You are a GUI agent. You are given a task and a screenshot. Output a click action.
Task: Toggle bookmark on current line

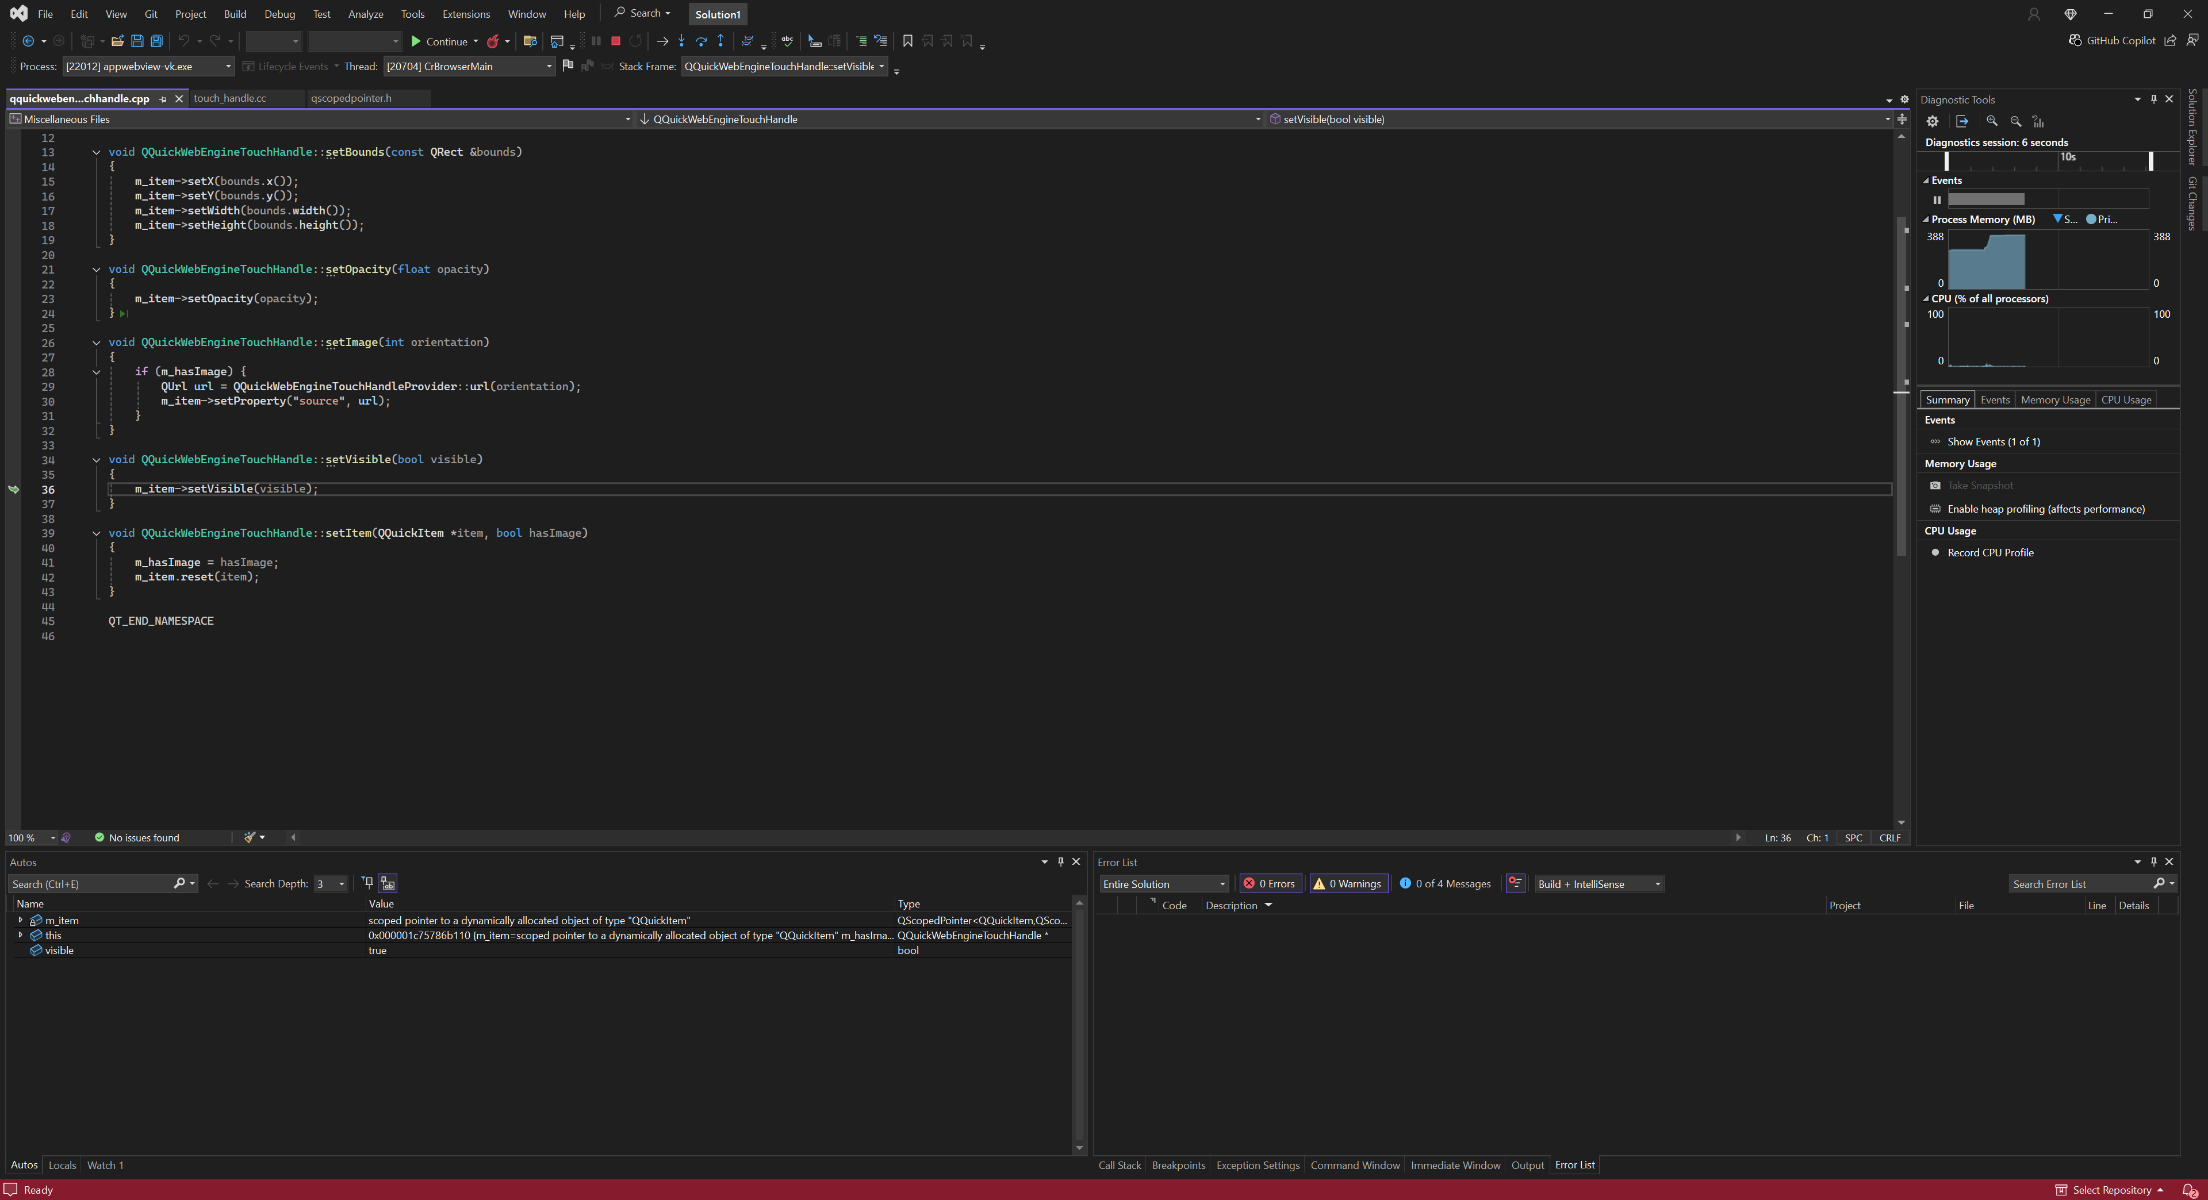click(908, 41)
